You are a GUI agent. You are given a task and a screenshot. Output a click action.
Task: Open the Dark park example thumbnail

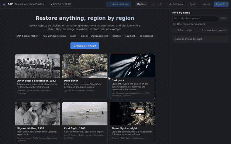(132, 66)
